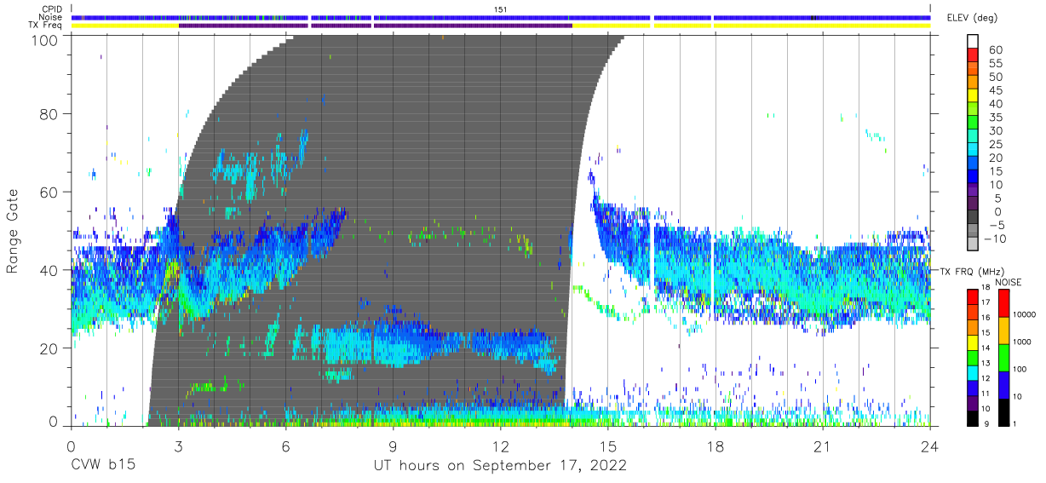This screenshot has height=483, width=1046.
Task: Click the x-axis tick label '12'
Action: coord(500,446)
